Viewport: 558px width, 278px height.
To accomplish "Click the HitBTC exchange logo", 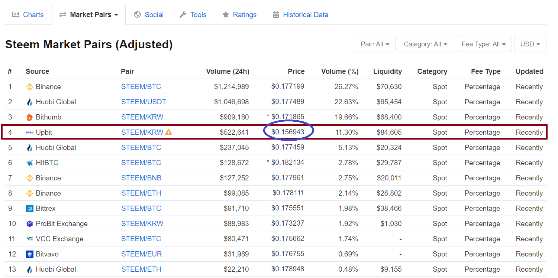I will coord(30,163).
